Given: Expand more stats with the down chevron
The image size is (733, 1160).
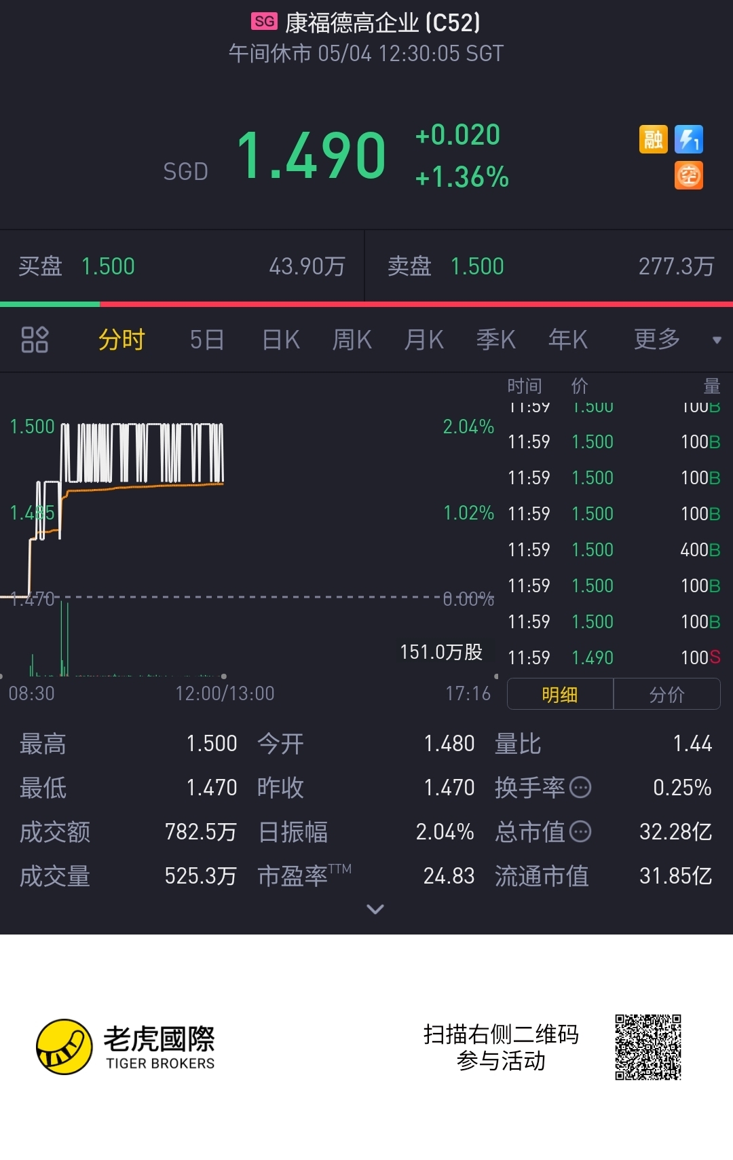Looking at the screenshot, I should pyautogui.click(x=375, y=909).
